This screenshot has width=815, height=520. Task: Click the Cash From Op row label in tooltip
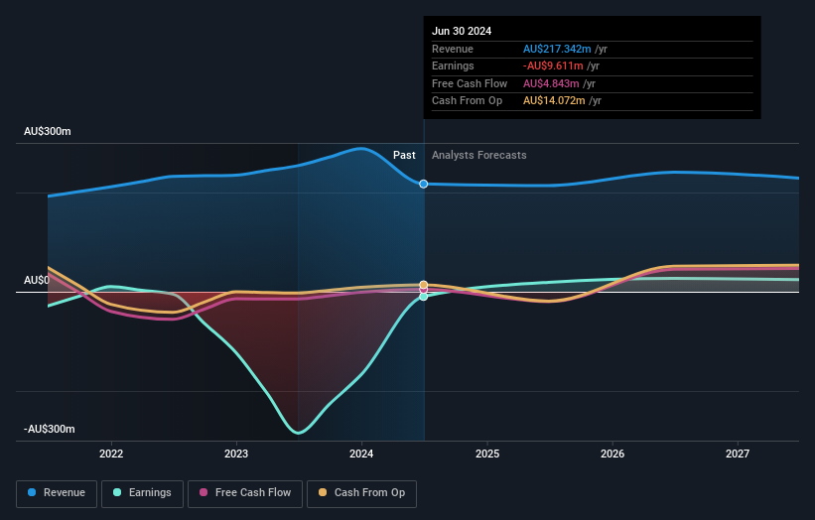tap(467, 101)
